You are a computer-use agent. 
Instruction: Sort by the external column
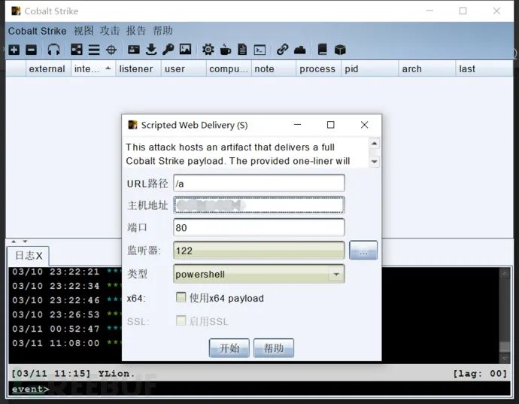pyautogui.click(x=47, y=69)
